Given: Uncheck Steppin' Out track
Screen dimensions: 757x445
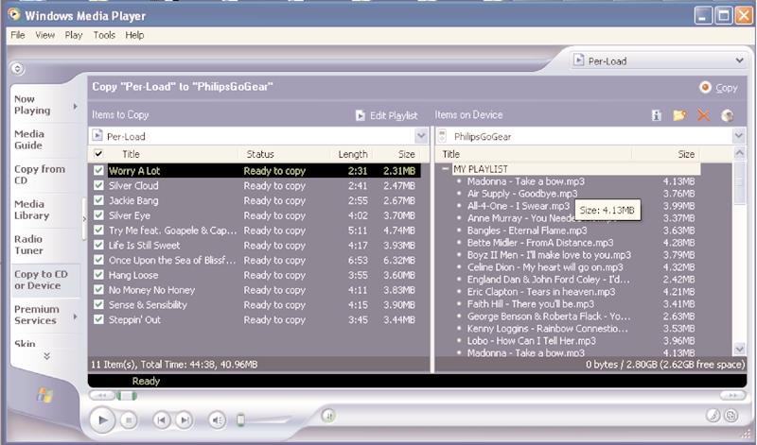Looking at the screenshot, I should click(x=98, y=319).
